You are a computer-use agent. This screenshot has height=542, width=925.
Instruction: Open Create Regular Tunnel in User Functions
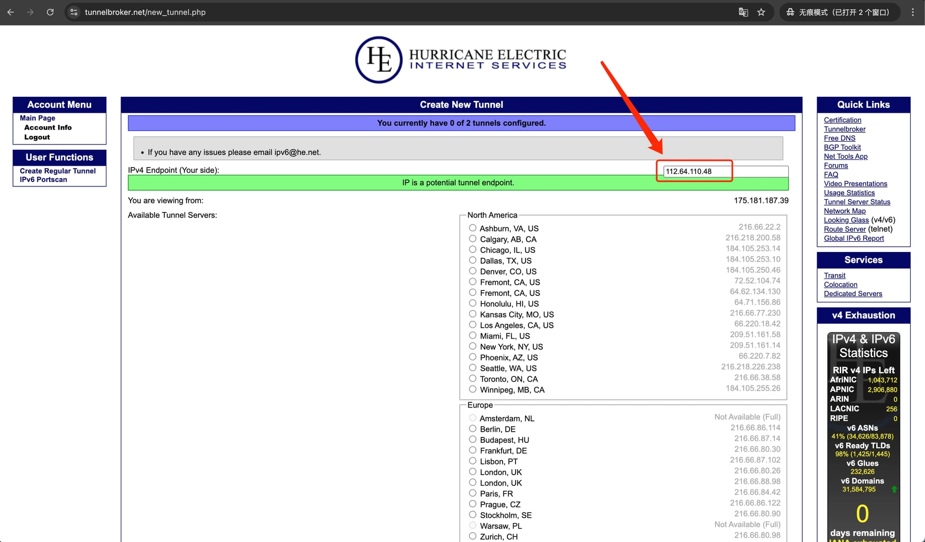(58, 171)
